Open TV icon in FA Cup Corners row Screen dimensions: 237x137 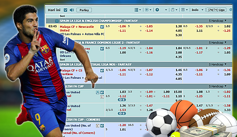[98, 126]
